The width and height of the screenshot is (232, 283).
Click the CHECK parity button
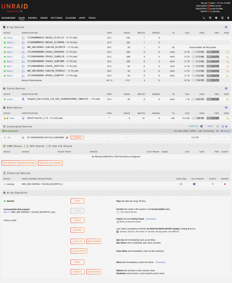pyautogui.click(x=77, y=220)
